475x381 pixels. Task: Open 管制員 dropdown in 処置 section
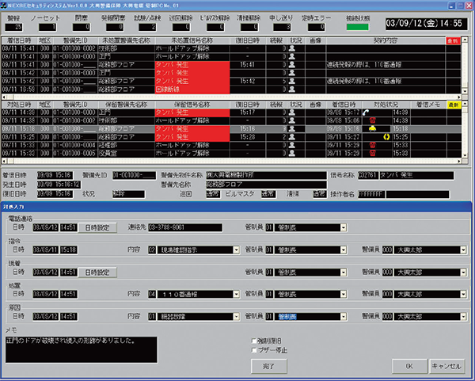tap(344, 295)
